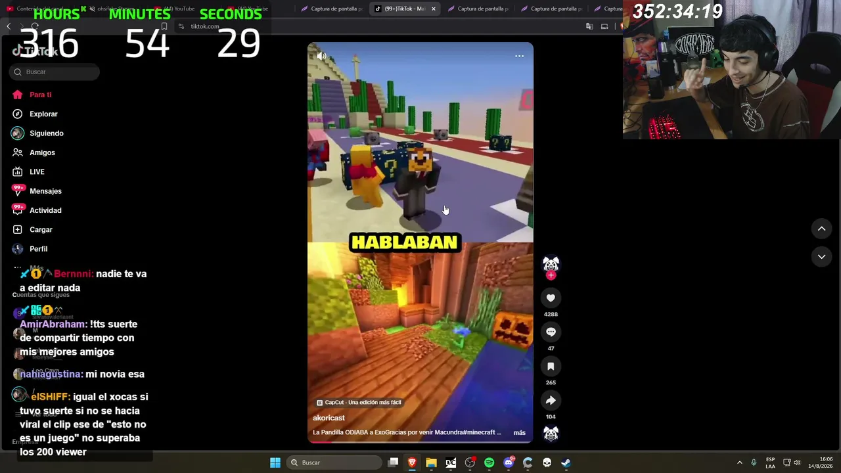Open the ESP LAA language switcher
The image size is (841, 473).
[770, 462]
